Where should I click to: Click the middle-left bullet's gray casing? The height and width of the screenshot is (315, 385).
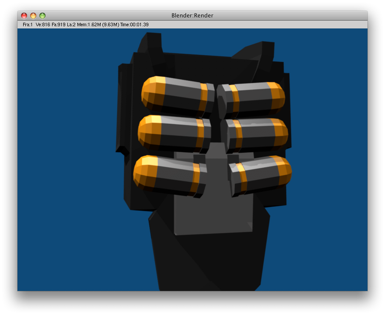tap(179, 131)
